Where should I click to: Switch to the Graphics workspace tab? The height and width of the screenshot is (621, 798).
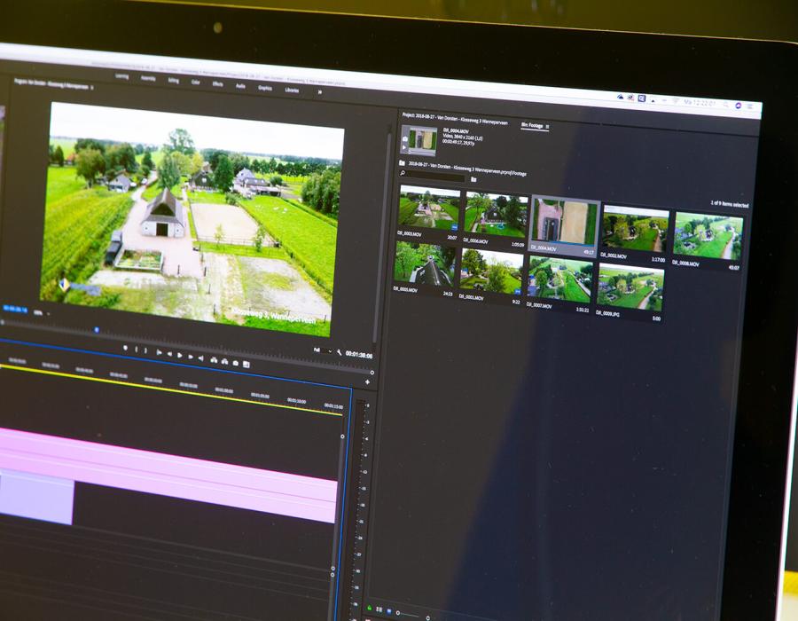(x=264, y=88)
